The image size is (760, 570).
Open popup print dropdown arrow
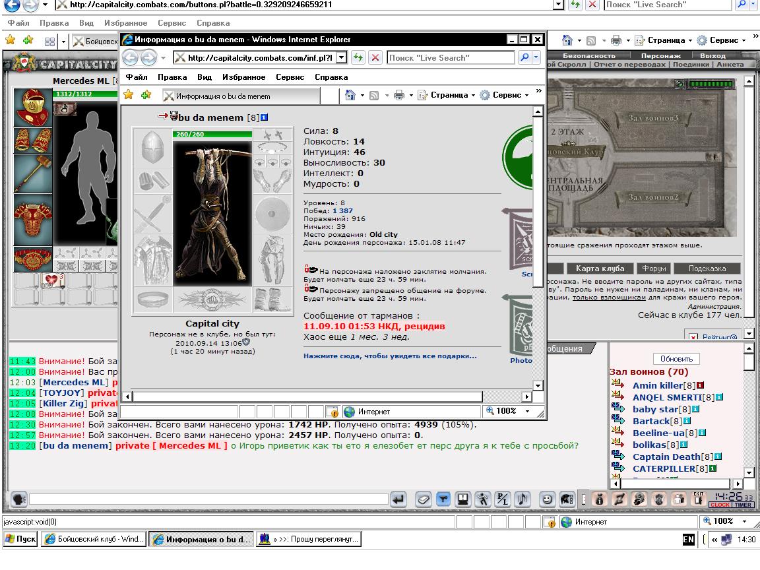(x=411, y=96)
